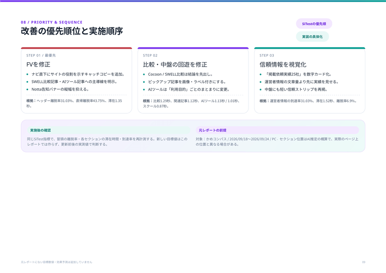Click the STEP 02 label
Screen dimensions: 386x273
tap(150, 55)
